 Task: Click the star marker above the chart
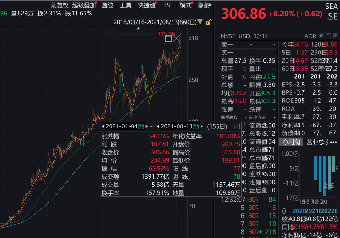coord(138,29)
